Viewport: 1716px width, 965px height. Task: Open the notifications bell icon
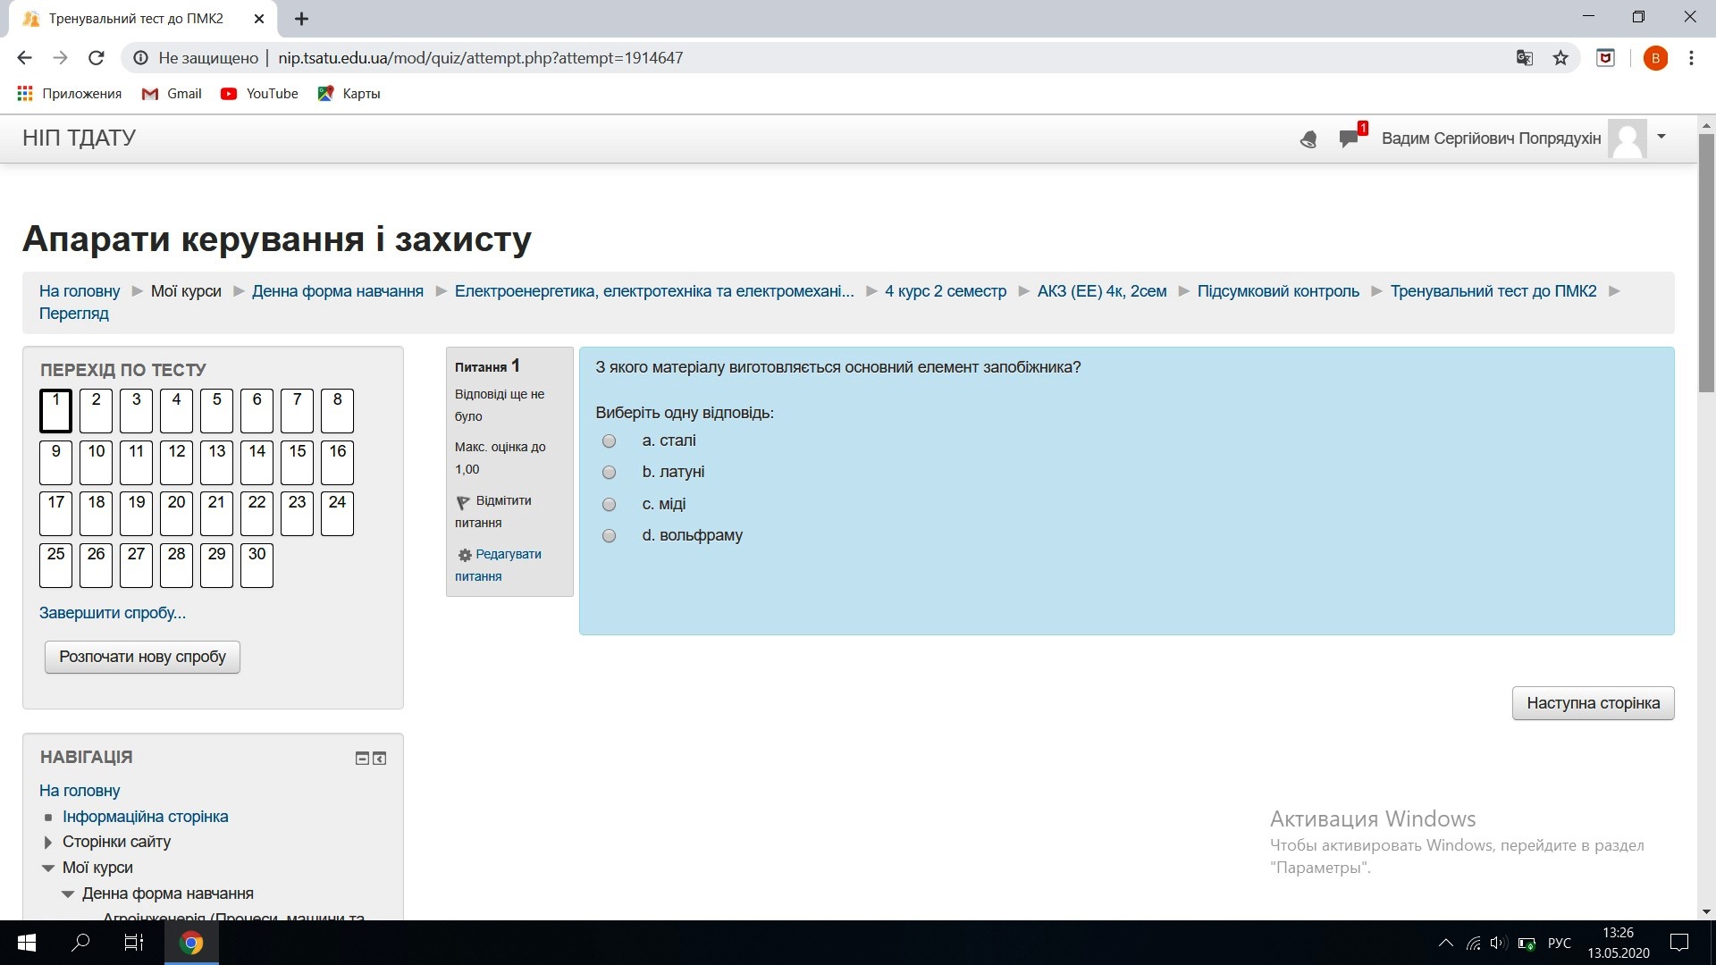tap(1308, 139)
